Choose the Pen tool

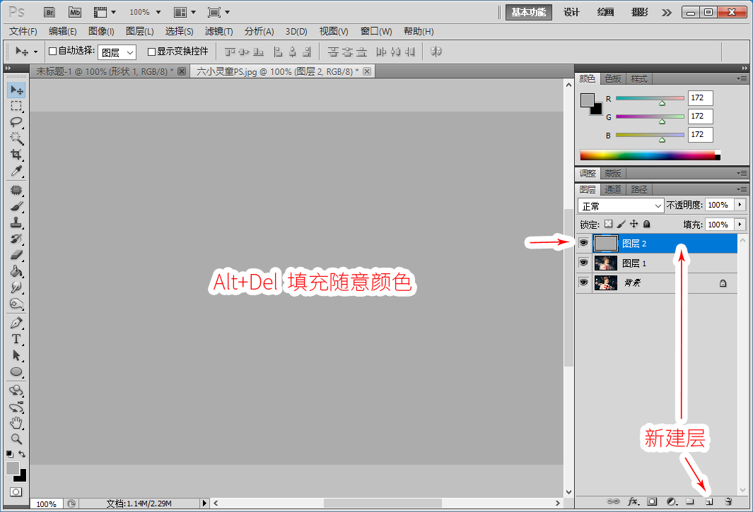pyautogui.click(x=16, y=323)
